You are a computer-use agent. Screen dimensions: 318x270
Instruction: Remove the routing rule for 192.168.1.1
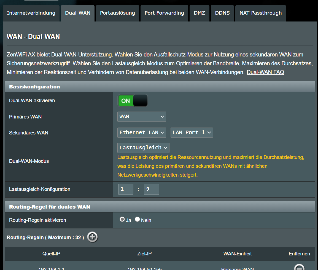click(299, 267)
